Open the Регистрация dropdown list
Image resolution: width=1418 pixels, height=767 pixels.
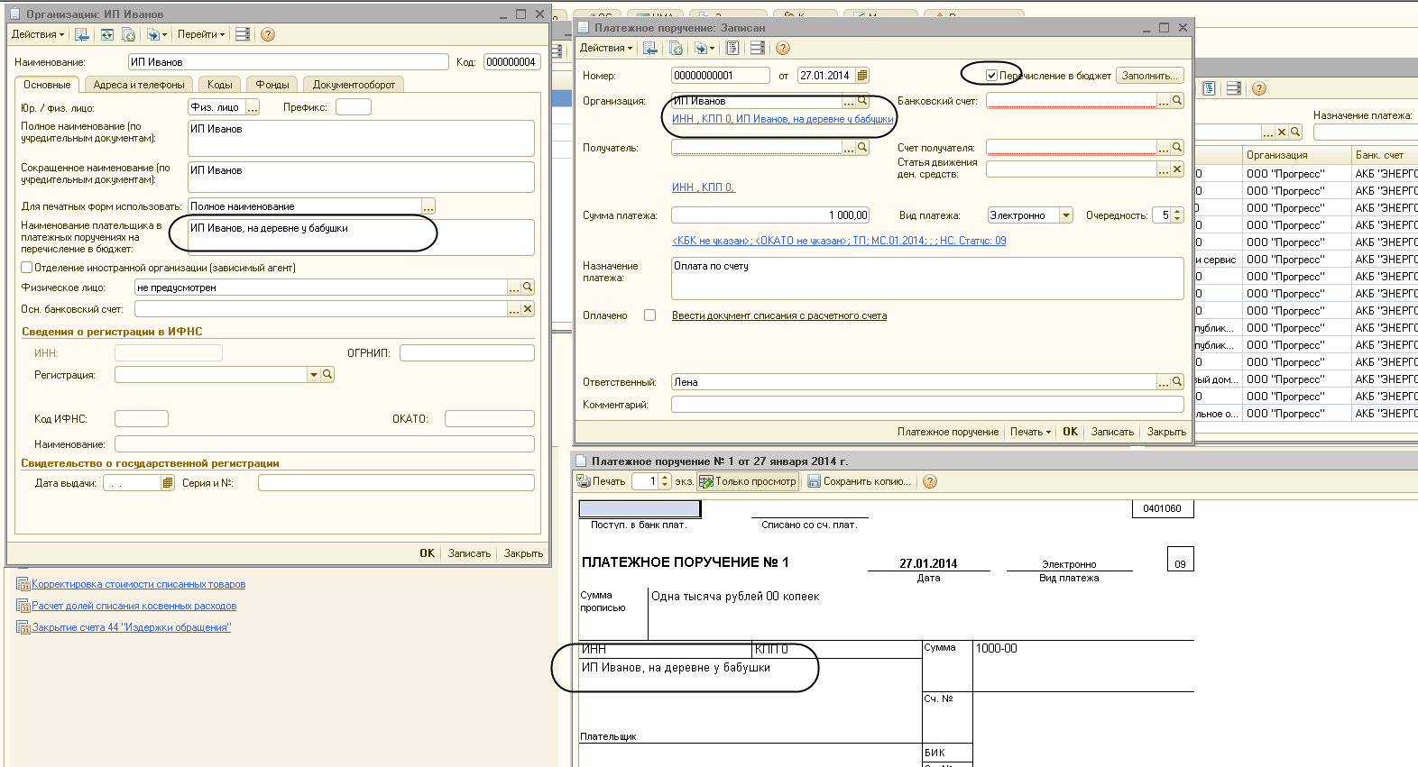tap(313, 375)
